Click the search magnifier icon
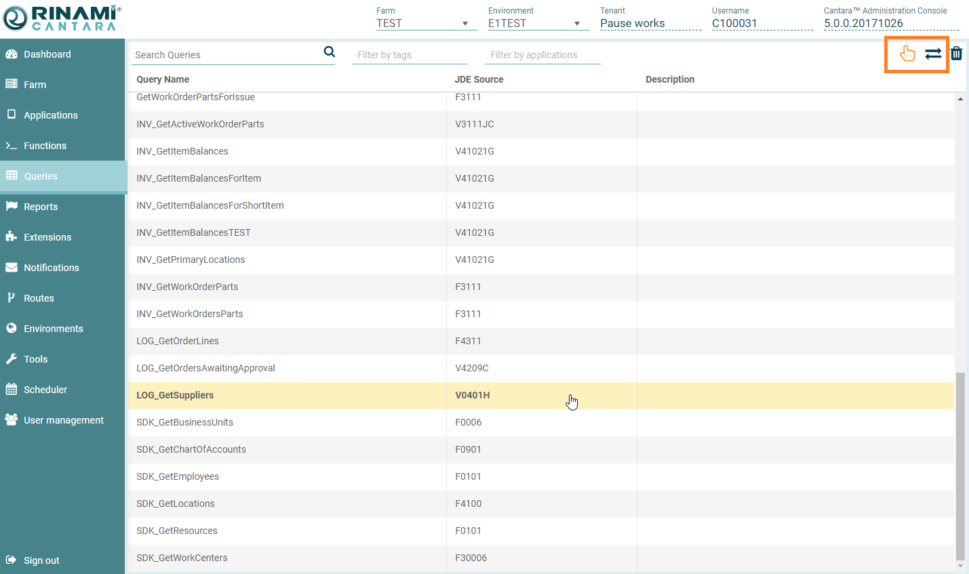This screenshot has height=574, width=969. (x=330, y=52)
